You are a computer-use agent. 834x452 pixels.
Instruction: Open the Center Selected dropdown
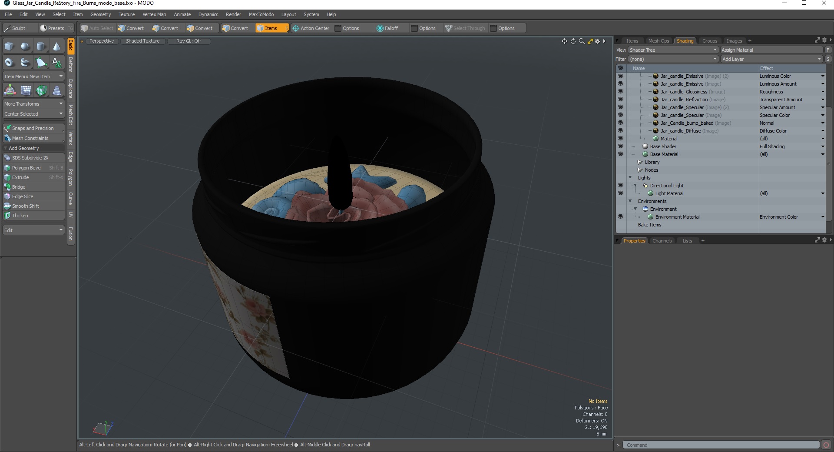pyautogui.click(x=33, y=114)
